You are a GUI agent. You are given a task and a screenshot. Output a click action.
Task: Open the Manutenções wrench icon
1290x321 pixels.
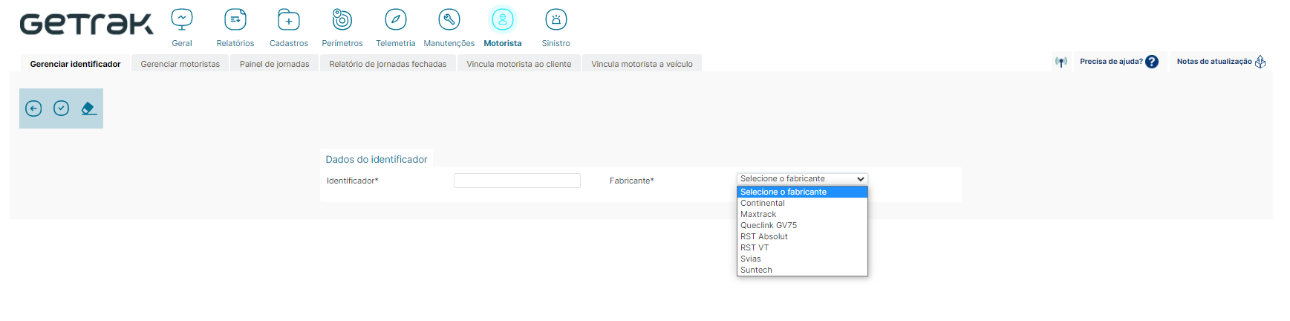pyautogui.click(x=449, y=19)
